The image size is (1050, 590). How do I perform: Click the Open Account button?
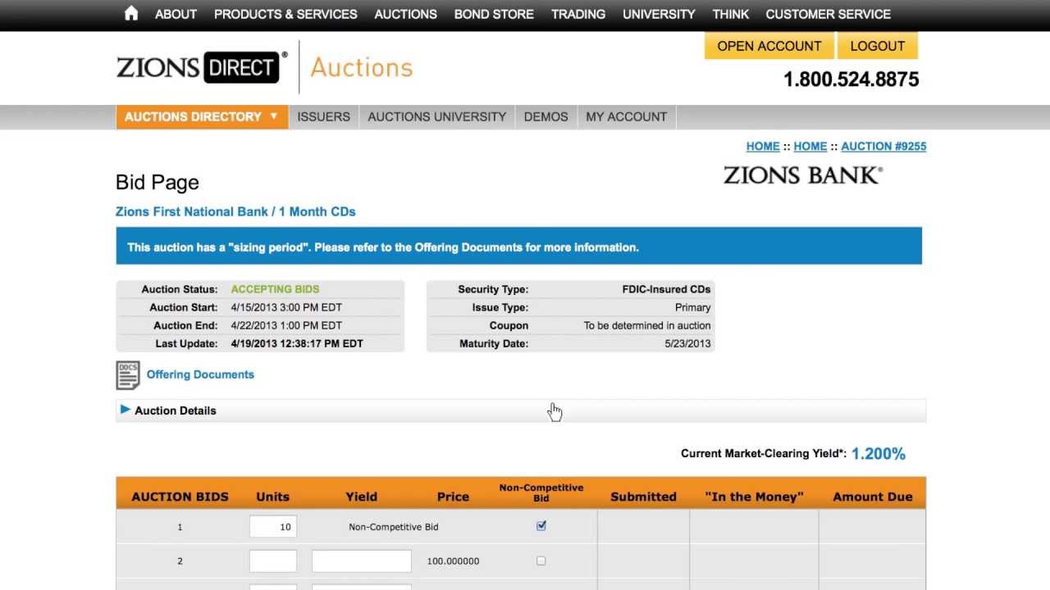[x=769, y=46]
